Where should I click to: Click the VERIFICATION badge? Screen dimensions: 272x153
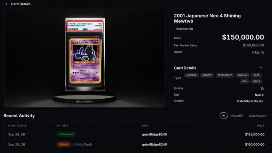coord(184,29)
